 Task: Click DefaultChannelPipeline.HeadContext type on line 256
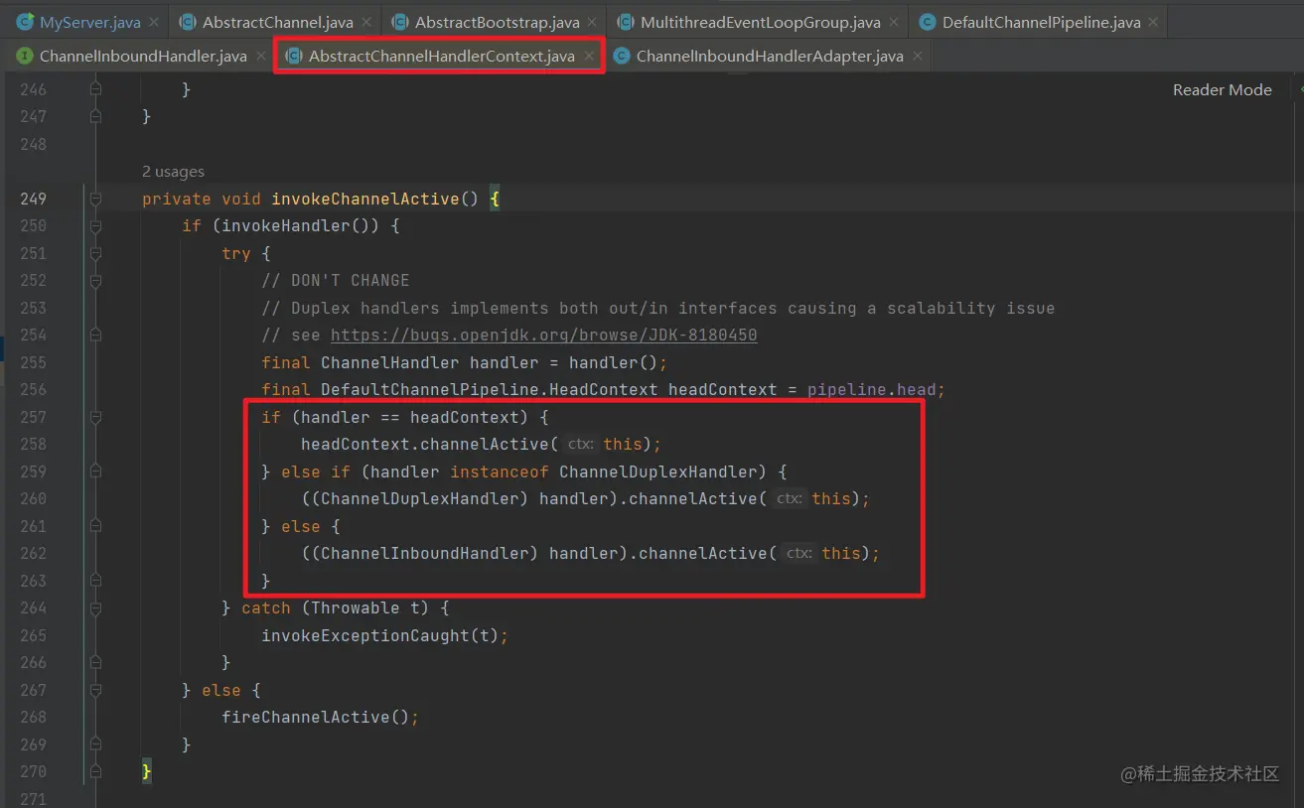click(x=489, y=389)
